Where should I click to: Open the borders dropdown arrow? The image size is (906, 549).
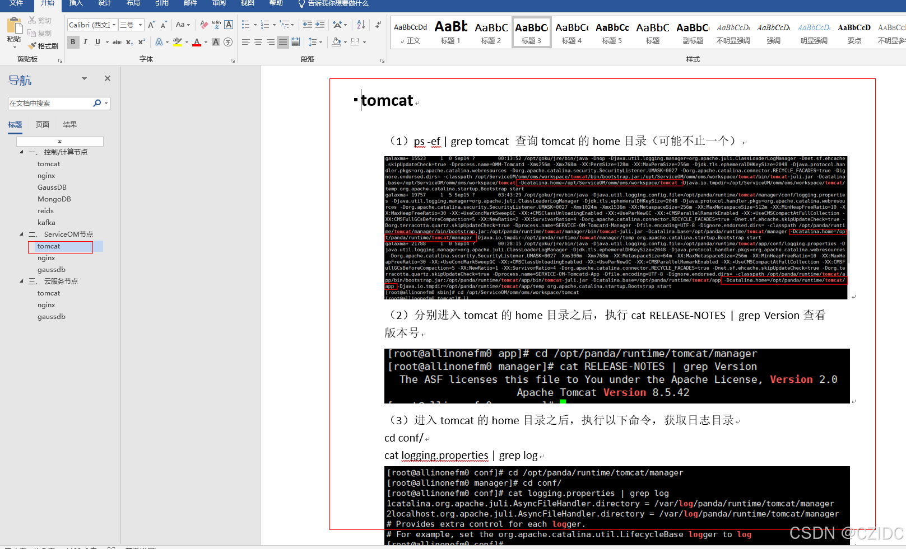click(x=364, y=42)
